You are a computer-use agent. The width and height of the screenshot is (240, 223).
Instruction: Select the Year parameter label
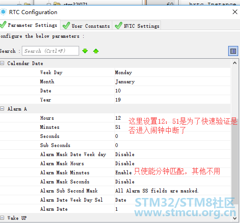click(45, 100)
